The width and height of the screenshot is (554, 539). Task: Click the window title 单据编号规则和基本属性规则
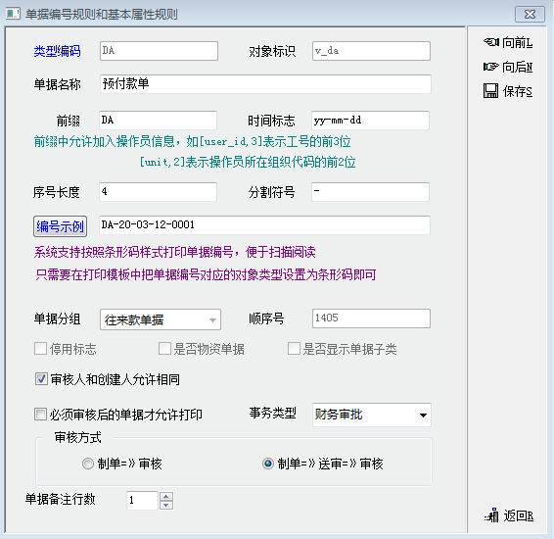point(102,14)
